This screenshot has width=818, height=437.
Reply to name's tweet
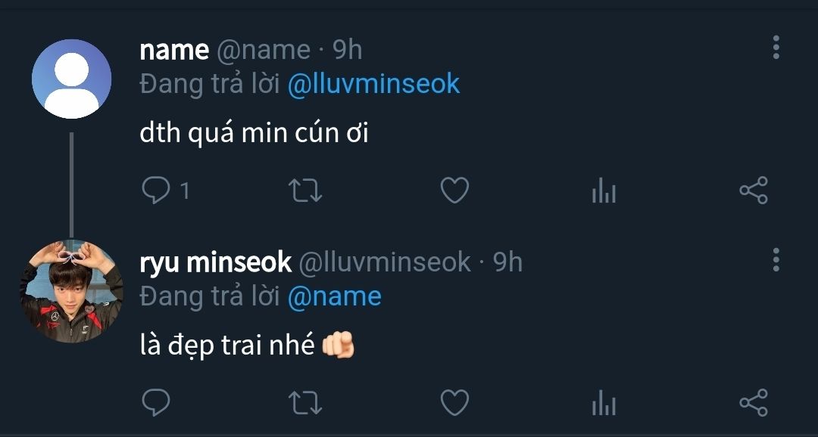click(x=156, y=191)
